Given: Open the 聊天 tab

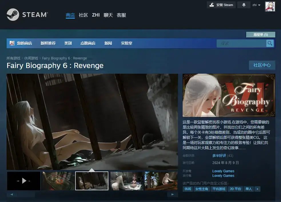Looking at the screenshot, I should [108, 15].
